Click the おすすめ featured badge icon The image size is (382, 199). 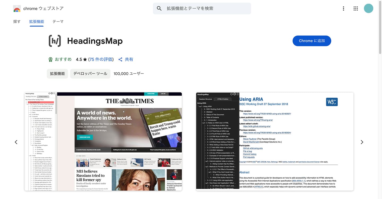pyautogui.click(x=50, y=59)
